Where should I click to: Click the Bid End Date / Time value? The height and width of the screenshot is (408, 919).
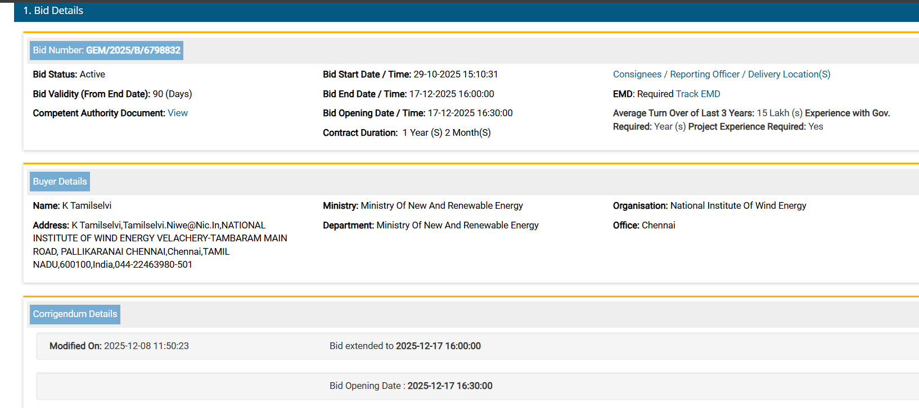point(451,94)
